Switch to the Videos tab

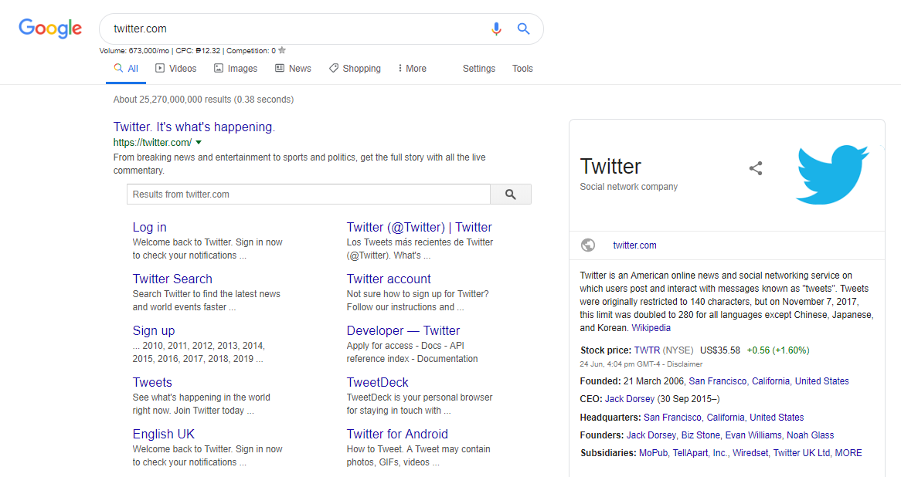pos(176,68)
